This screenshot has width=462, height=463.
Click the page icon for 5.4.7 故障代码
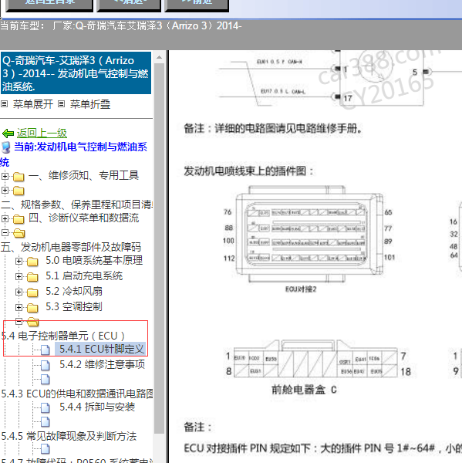pos(46,449)
